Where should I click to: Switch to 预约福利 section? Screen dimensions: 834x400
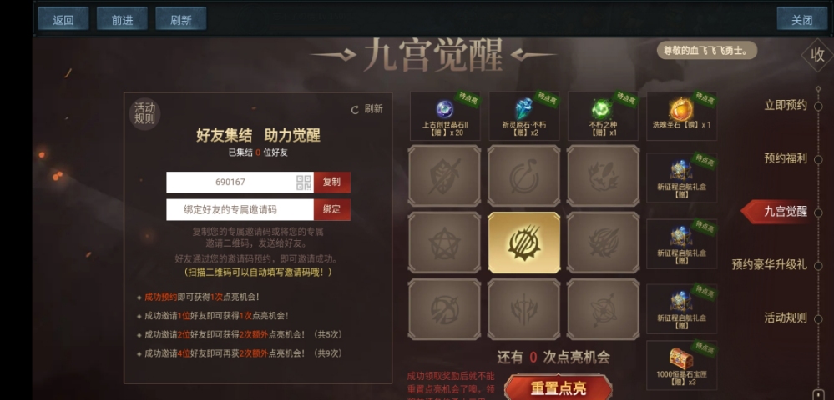pos(786,158)
